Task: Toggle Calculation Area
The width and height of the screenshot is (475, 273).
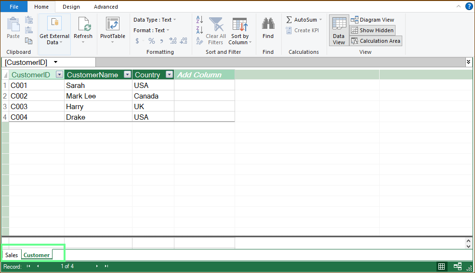Action: [376, 41]
